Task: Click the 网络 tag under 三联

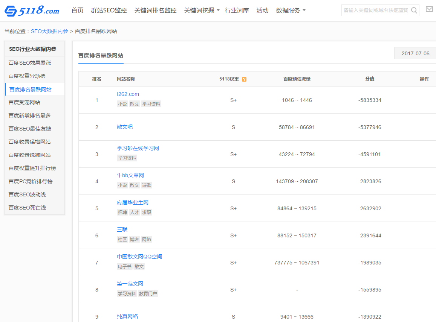Action: (147, 240)
